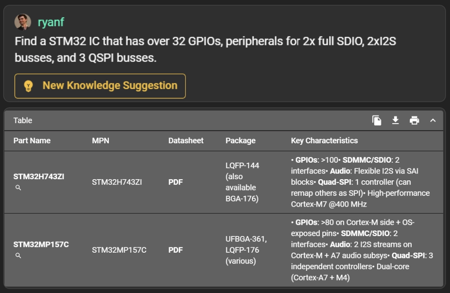Click the Part Name column header
Image resolution: width=450 pixels, height=293 pixels.
click(32, 140)
